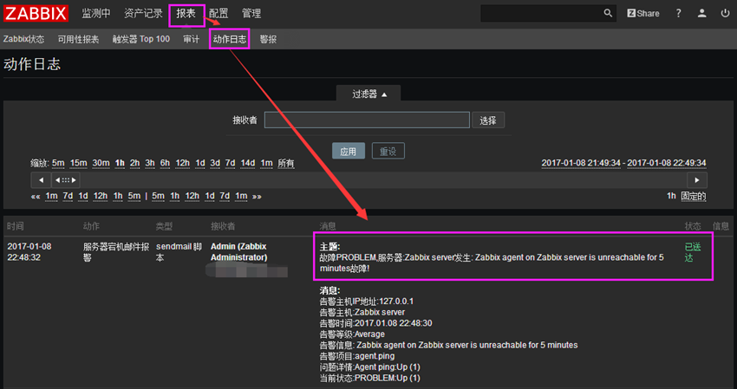This screenshot has height=389, width=737.
Task: Click the right arrow time-shift button
Action: pyautogui.click(x=697, y=180)
